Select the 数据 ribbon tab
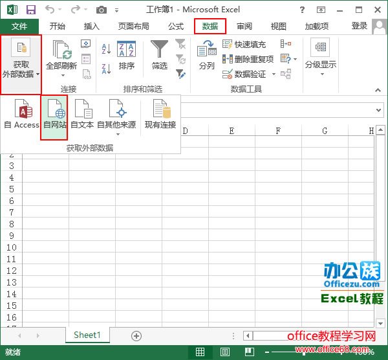This screenshot has width=388, height=360. 210,27
